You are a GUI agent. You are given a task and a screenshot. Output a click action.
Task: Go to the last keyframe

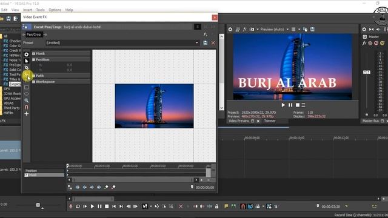pos(99,187)
